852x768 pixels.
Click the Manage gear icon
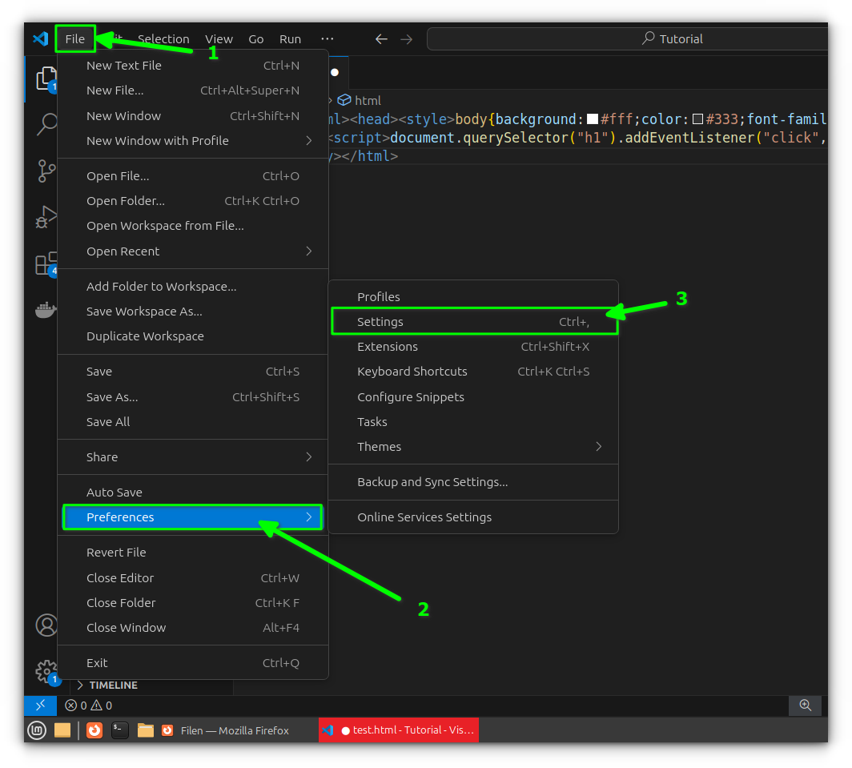[46, 671]
